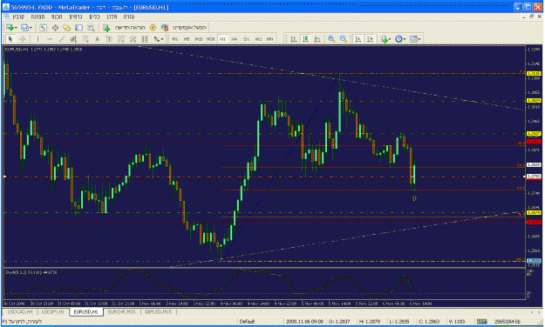Open the Data Window crosshair icon
Viewport: 545px width, 327px height.
point(55,27)
